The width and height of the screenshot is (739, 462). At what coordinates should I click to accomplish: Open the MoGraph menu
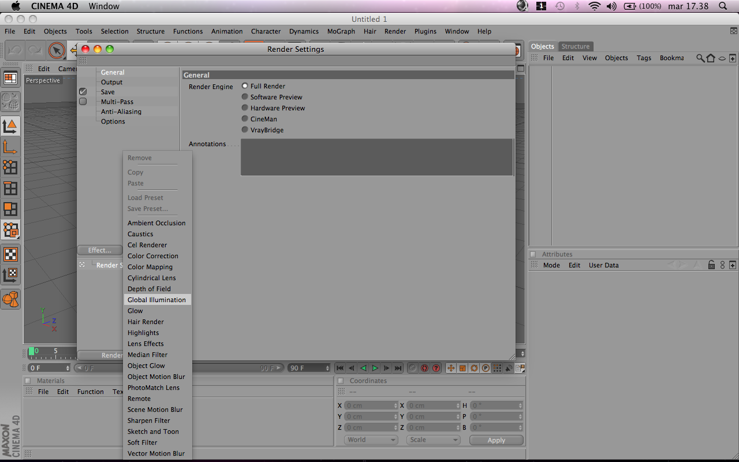click(x=341, y=31)
